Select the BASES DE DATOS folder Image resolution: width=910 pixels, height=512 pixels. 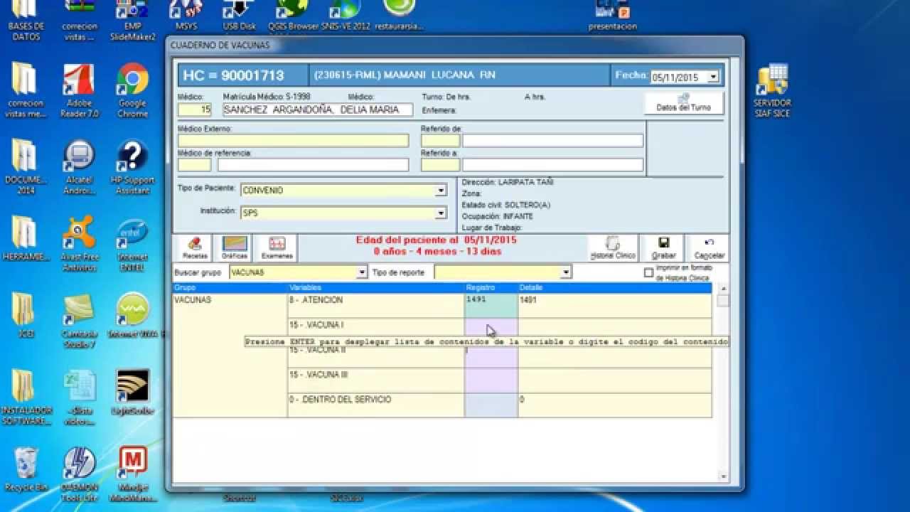point(26,20)
